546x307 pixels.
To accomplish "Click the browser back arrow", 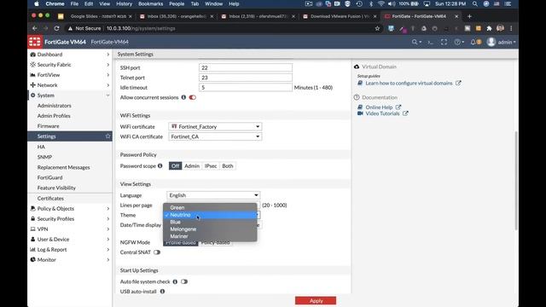I will (x=34, y=28).
